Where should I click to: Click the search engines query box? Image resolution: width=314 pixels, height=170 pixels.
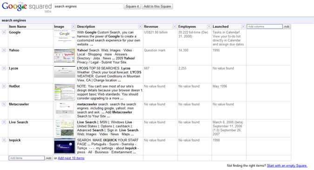(88, 6)
